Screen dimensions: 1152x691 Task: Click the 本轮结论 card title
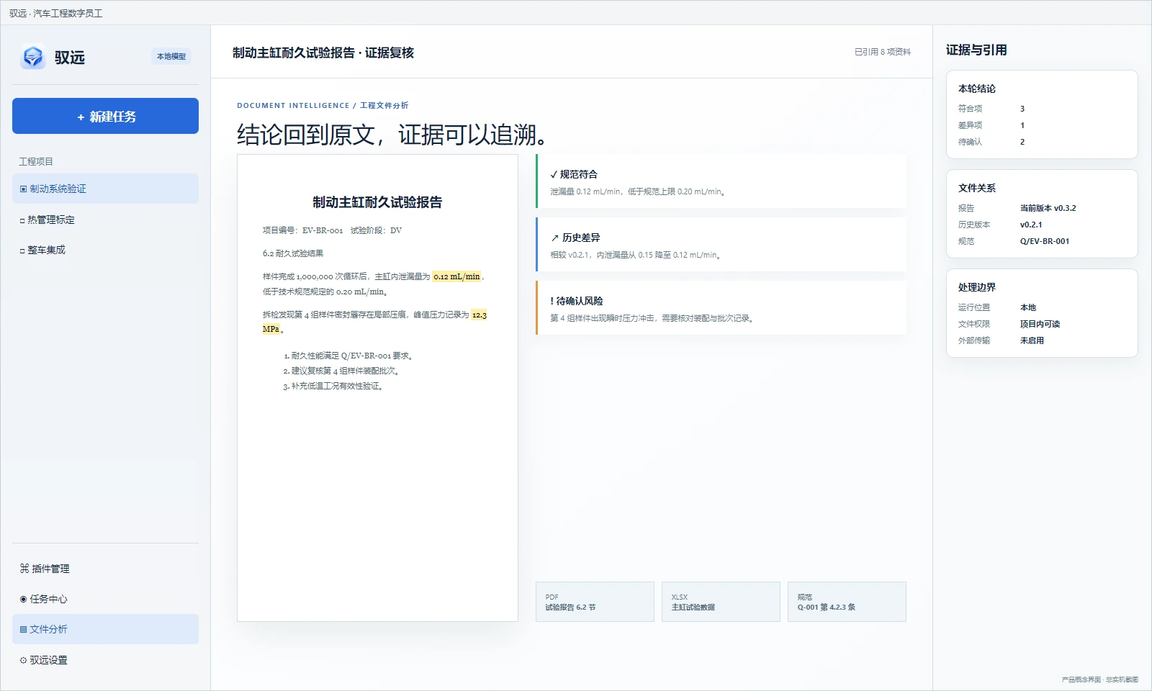977,89
